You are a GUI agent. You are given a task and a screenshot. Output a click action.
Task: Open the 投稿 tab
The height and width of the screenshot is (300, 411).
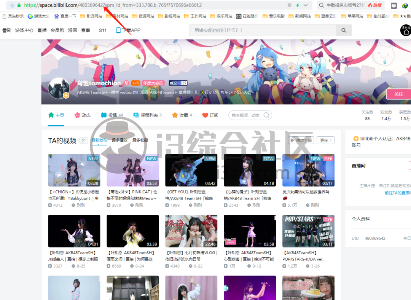point(112,115)
